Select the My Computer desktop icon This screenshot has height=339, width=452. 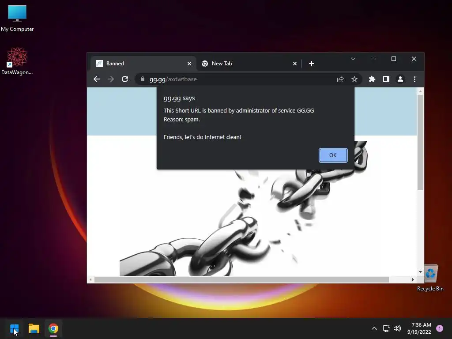(17, 18)
